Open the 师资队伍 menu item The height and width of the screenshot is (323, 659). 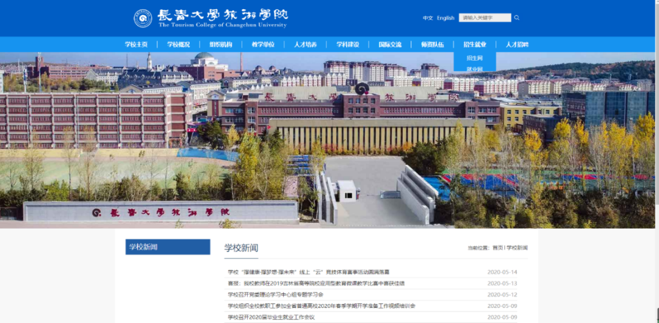pos(433,44)
